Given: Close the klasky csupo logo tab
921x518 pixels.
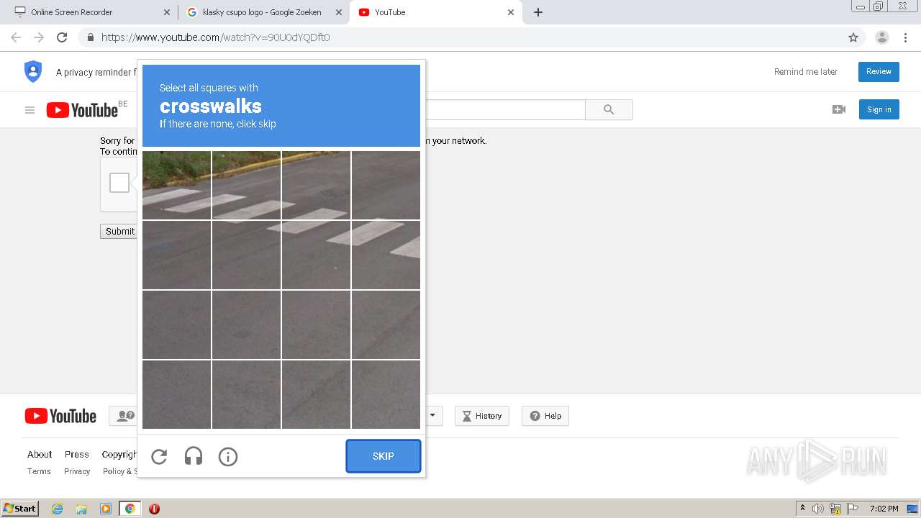Looking at the screenshot, I should pyautogui.click(x=338, y=12).
